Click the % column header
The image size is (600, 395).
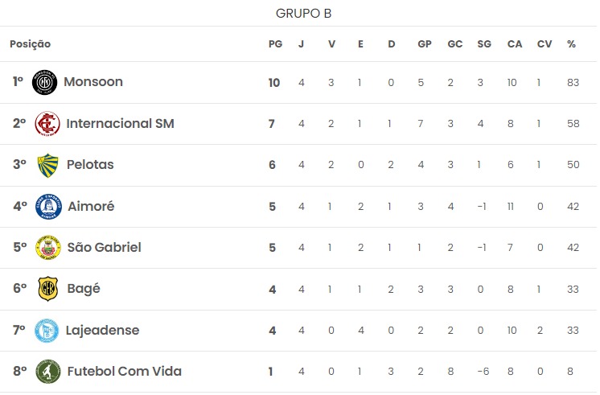pos(571,44)
